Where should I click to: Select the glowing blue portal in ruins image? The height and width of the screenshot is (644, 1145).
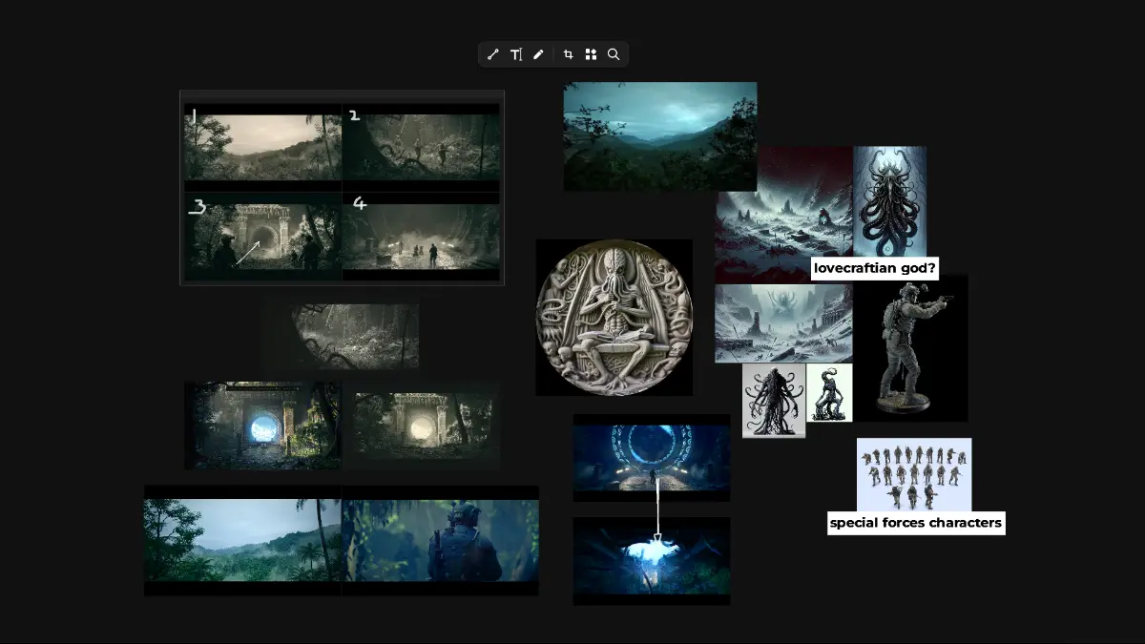pos(652,459)
